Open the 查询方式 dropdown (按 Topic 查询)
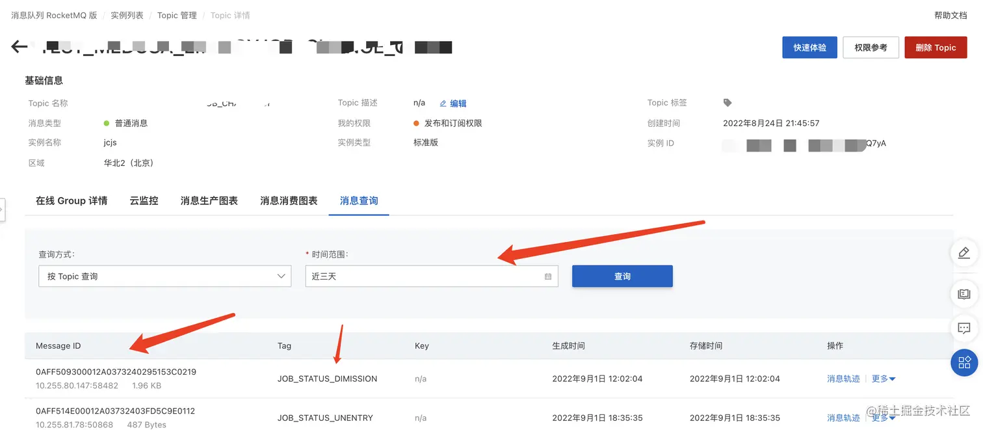 164,276
